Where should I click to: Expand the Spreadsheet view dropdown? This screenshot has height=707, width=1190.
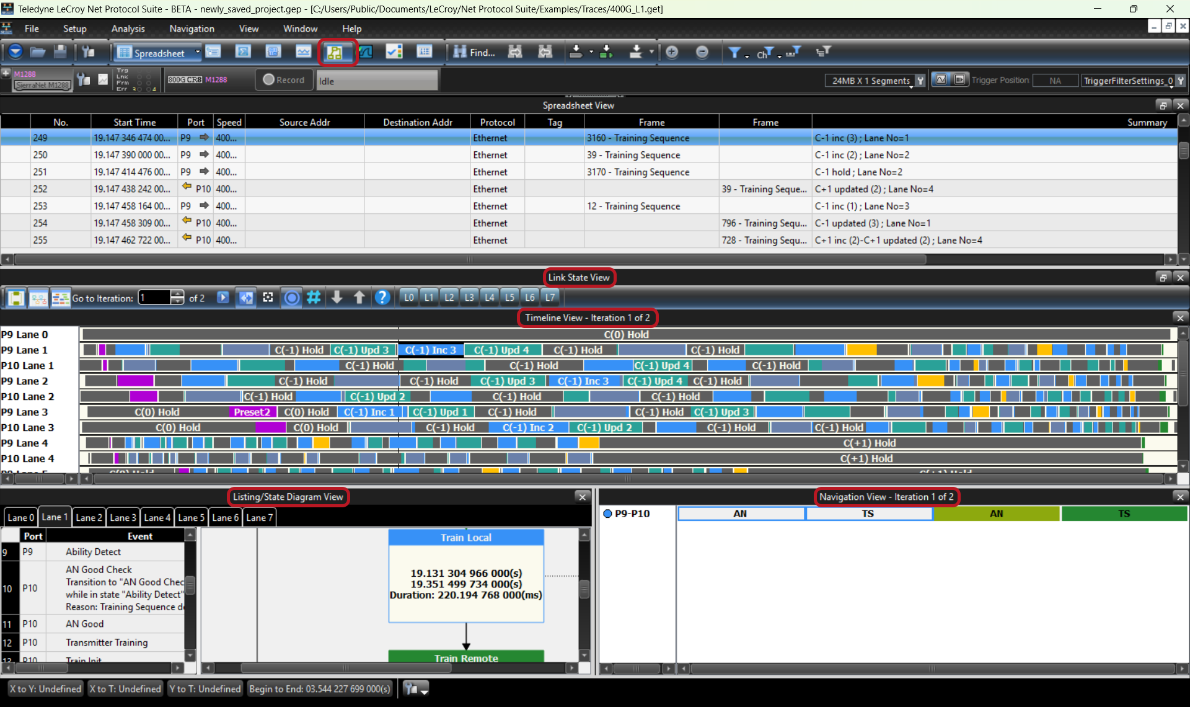coord(198,53)
